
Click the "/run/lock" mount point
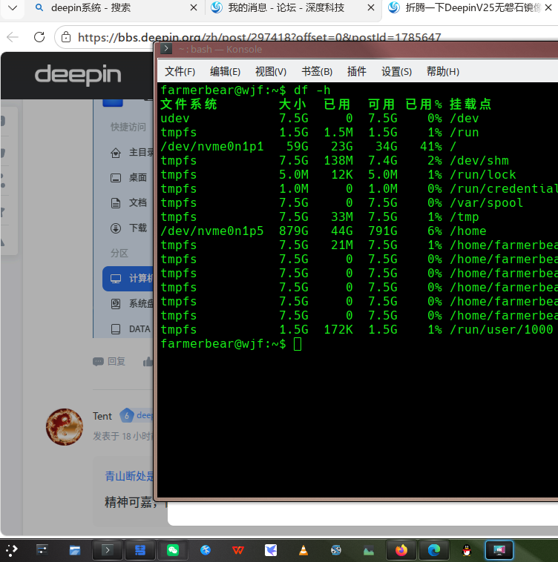coord(483,175)
